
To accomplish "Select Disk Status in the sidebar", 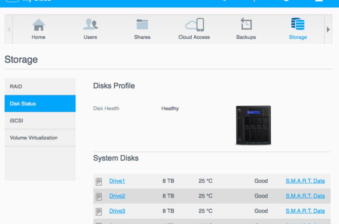I will [40, 103].
